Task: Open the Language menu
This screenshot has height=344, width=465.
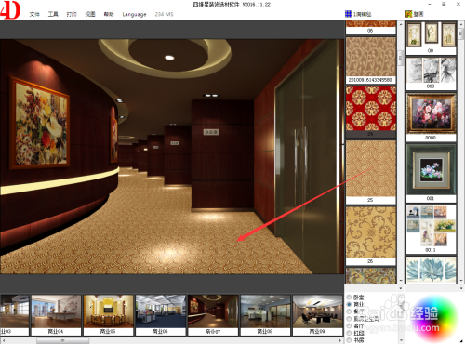Action: point(134,14)
